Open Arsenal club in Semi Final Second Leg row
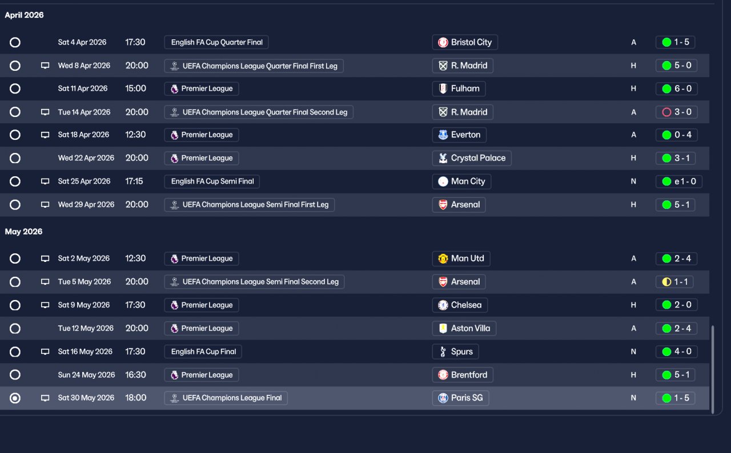The width and height of the screenshot is (731, 453). pos(459,282)
